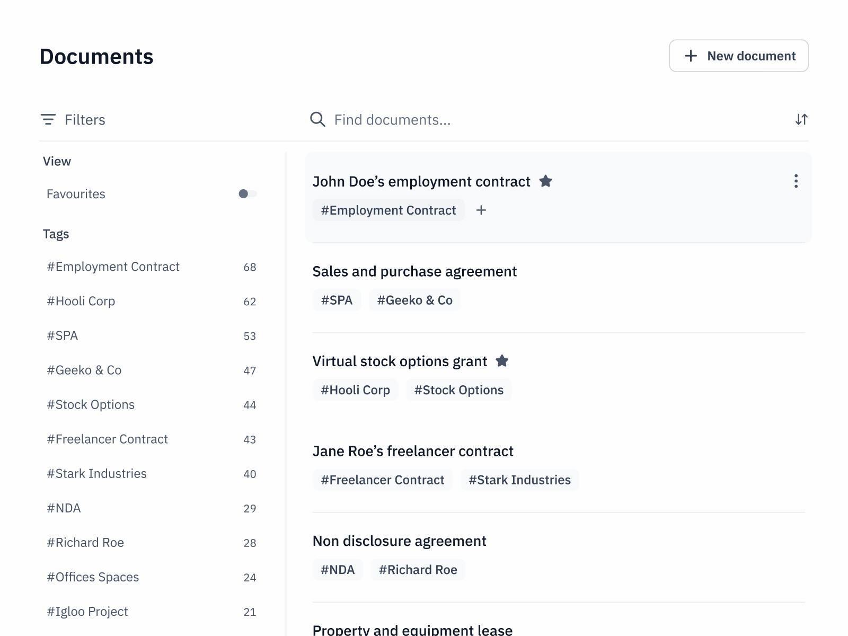This screenshot has width=848, height=636.
Task: Open Non disclosure agreement document
Action: [x=399, y=541]
